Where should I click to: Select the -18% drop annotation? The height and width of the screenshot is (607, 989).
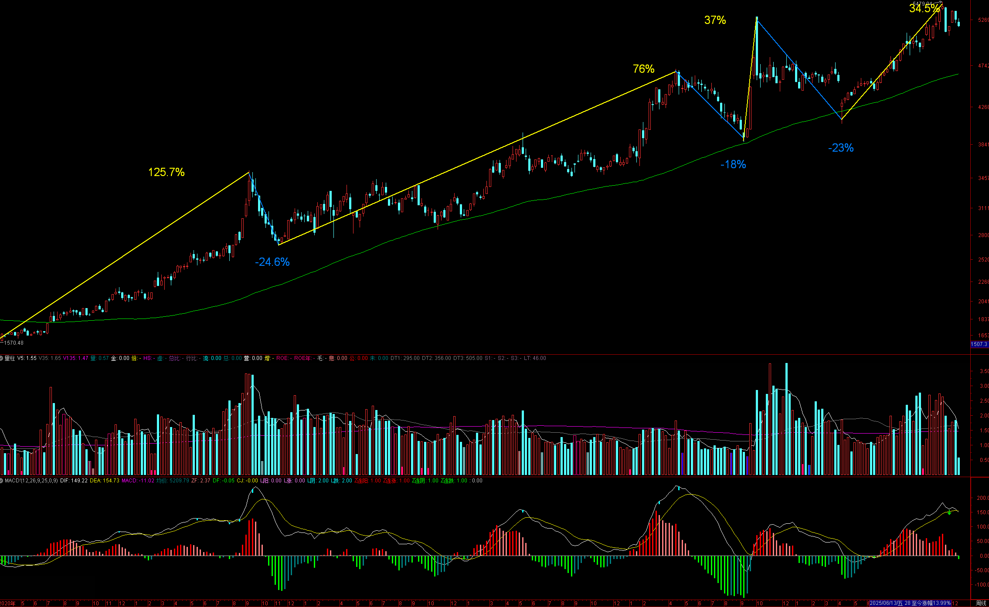(733, 164)
